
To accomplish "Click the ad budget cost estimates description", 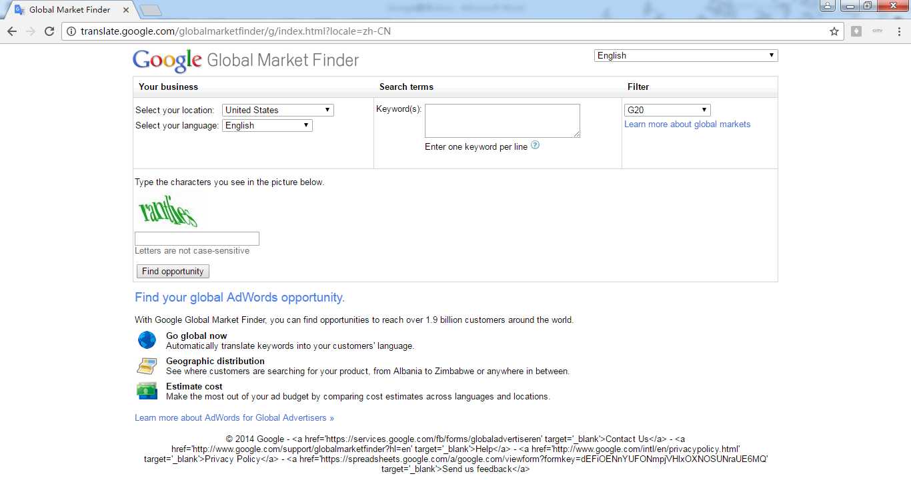I will pos(358,397).
